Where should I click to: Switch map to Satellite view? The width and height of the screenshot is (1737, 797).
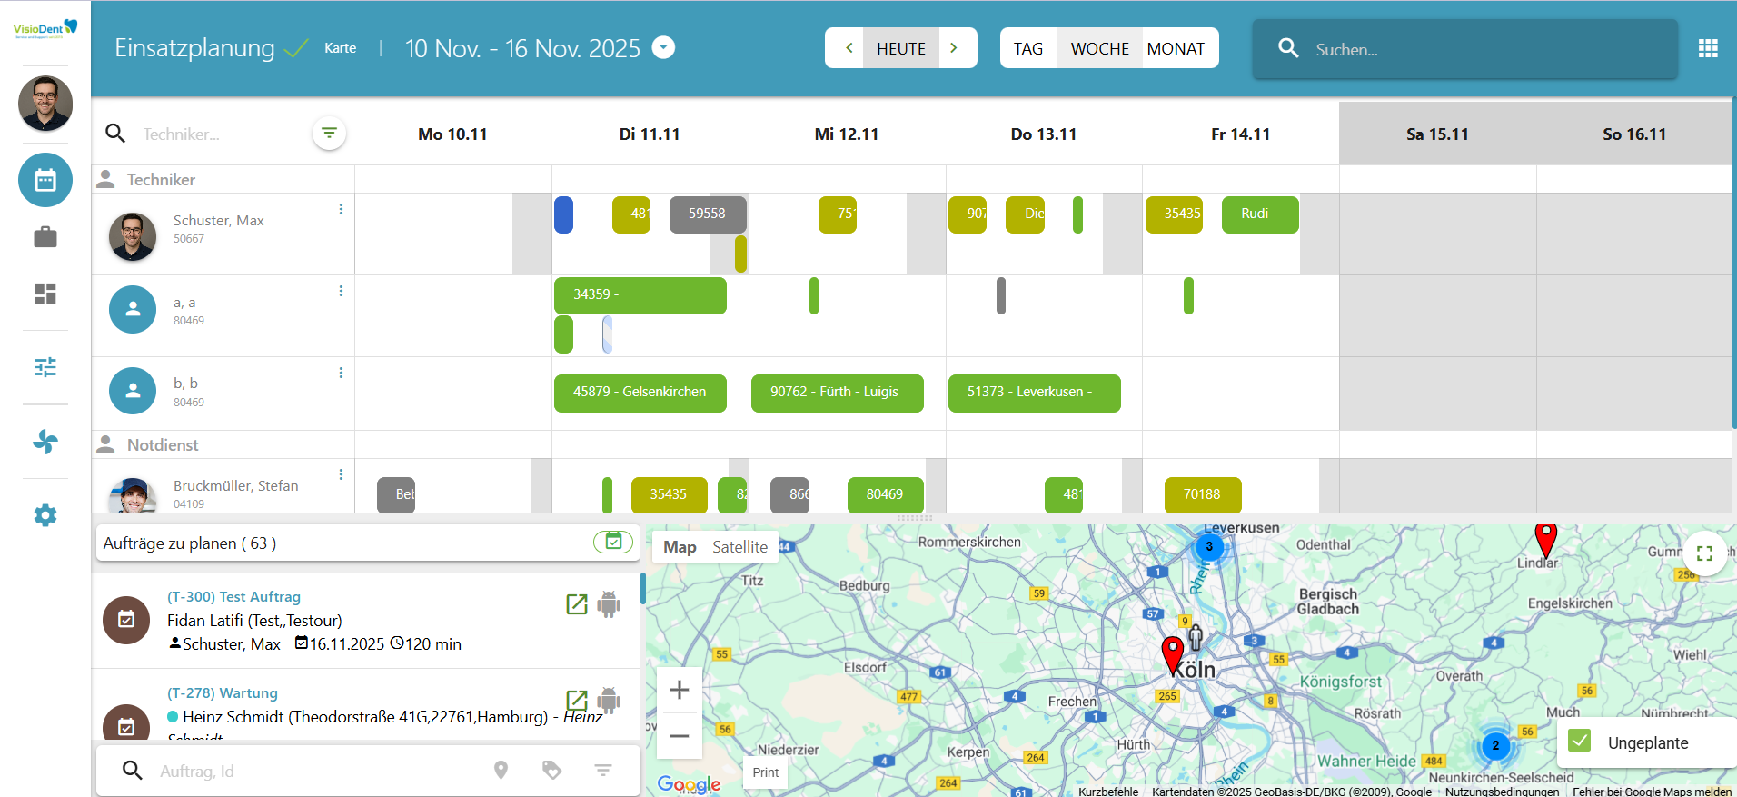[739, 547]
